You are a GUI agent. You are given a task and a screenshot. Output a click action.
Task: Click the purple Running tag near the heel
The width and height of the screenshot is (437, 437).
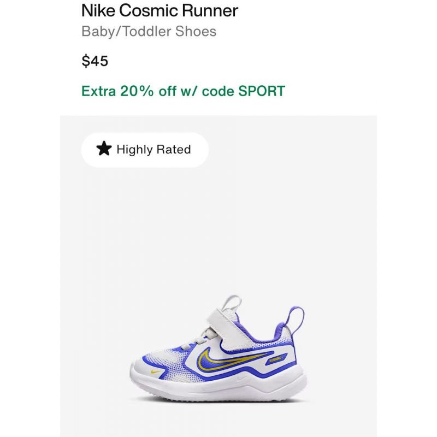(276, 359)
